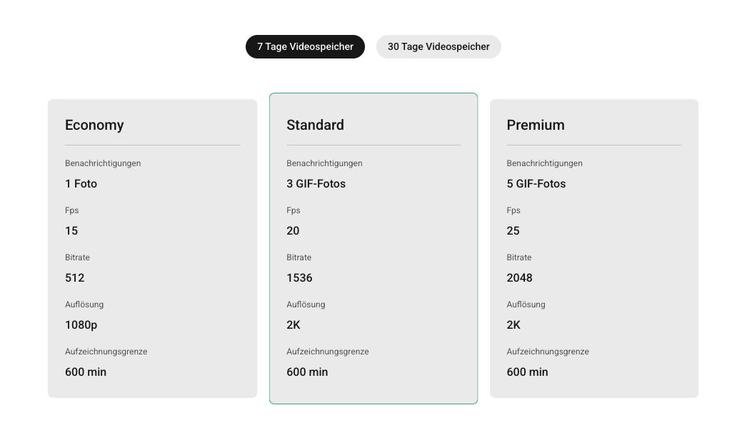Screen dimensions: 752x430
Task: Click the Premium "600 min" recording limit
Action: pyautogui.click(x=527, y=372)
